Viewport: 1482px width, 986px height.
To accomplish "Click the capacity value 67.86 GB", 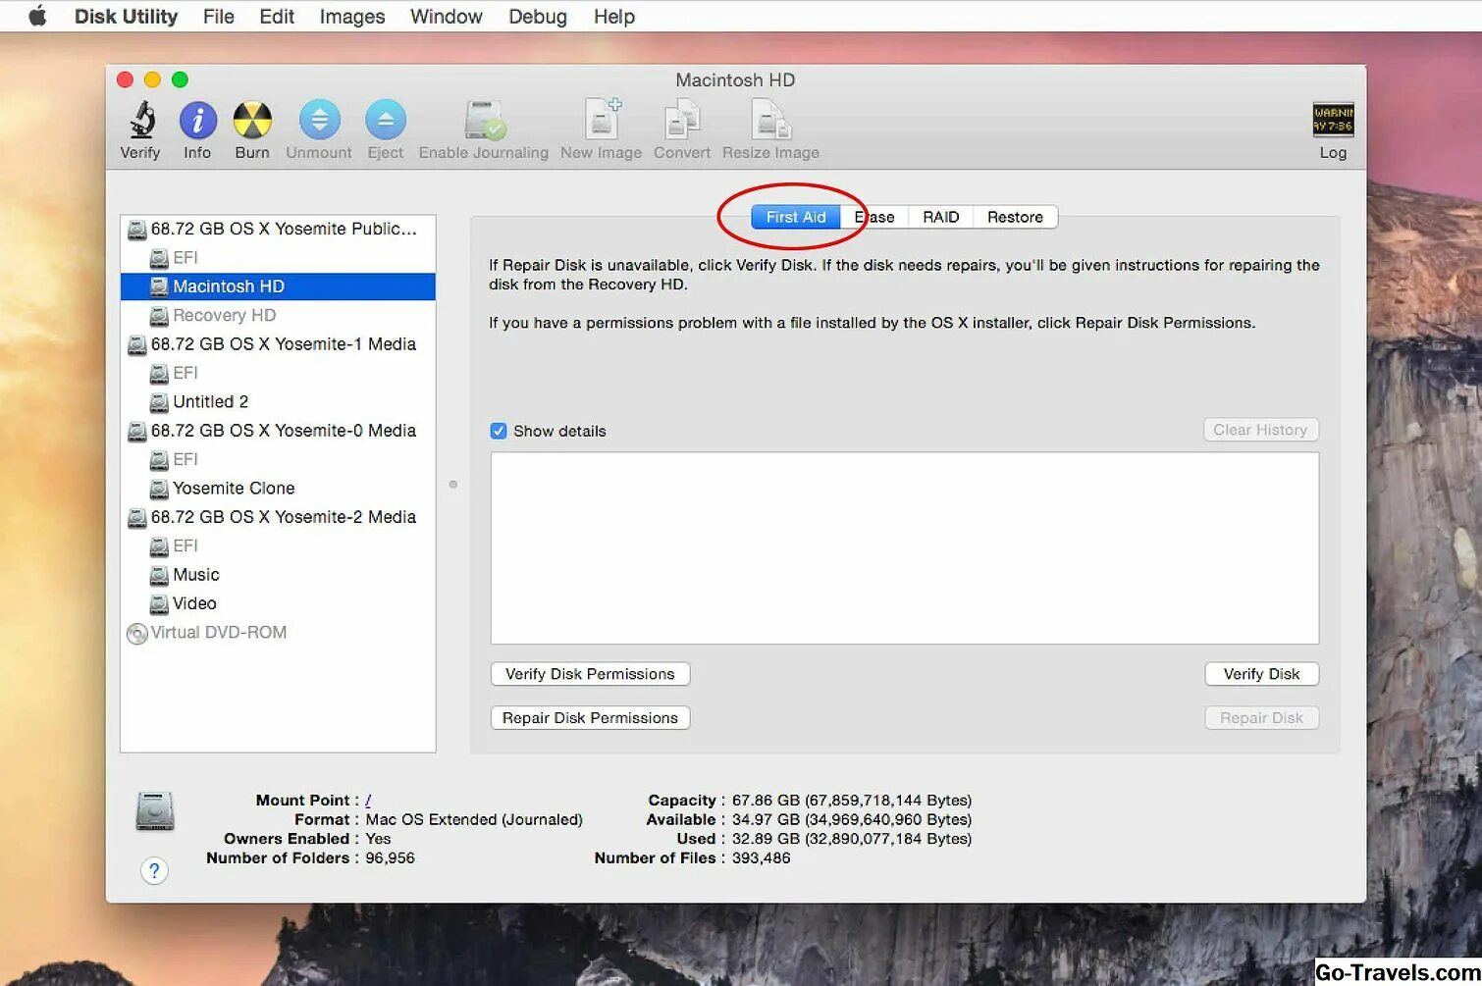I will click(x=766, y=801).
